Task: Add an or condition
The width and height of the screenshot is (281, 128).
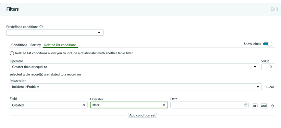Action: [x=255, y=106]
